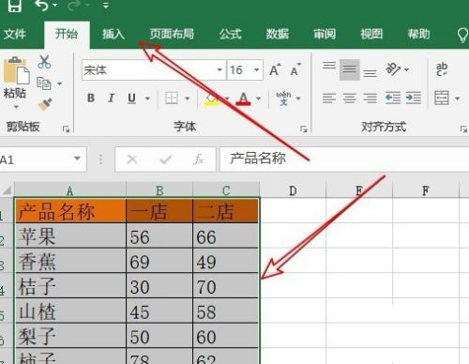
Task: Select Align Right icon
Action: point(370,99)
